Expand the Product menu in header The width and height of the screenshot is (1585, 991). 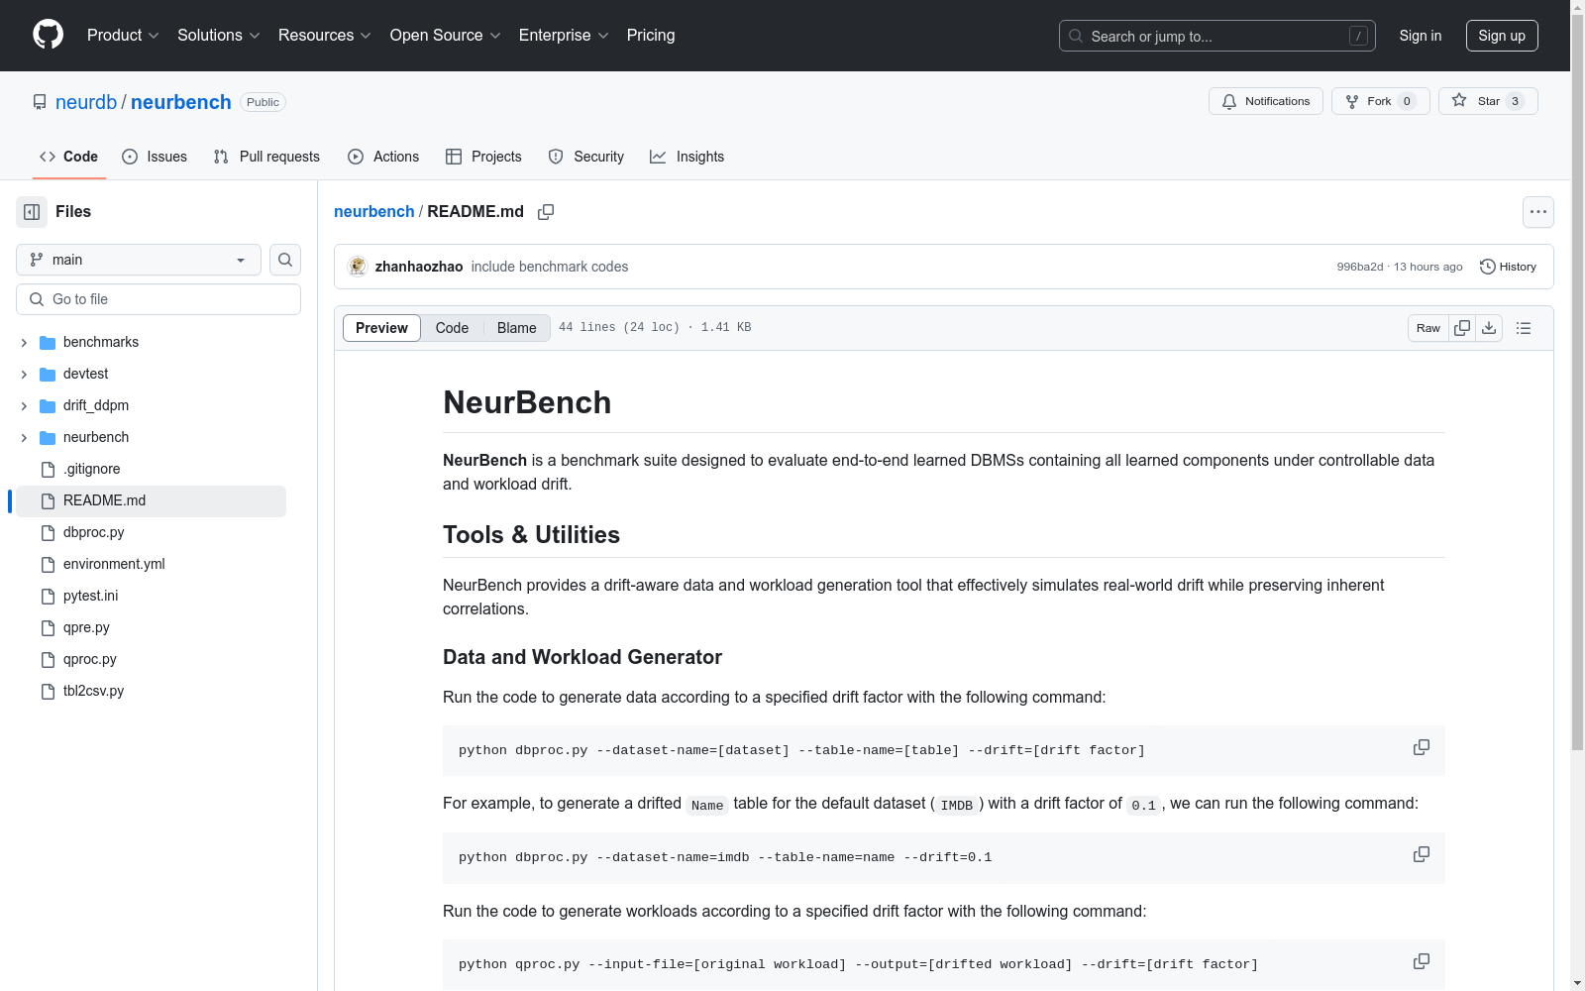[x=123, y=36]
